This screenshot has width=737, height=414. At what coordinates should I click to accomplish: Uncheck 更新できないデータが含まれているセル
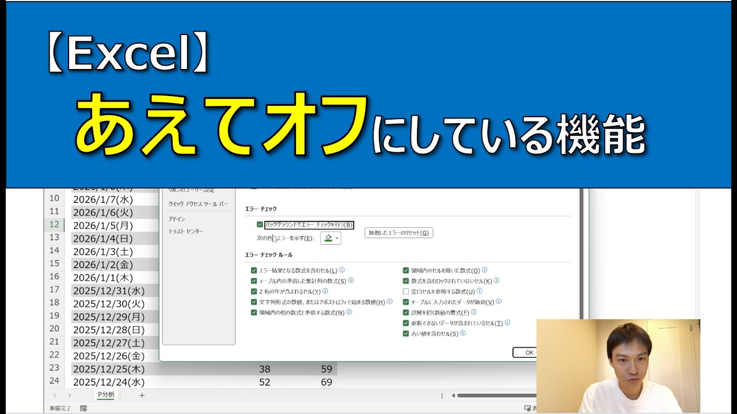click(x=406, y=323)
